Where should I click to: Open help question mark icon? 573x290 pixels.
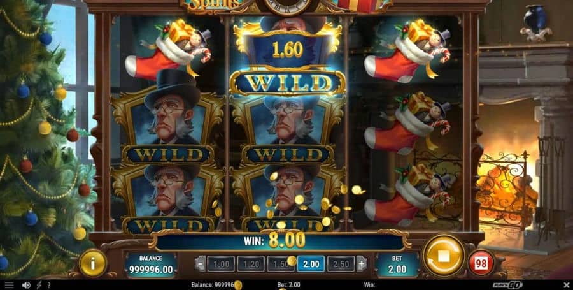[48, 285]
